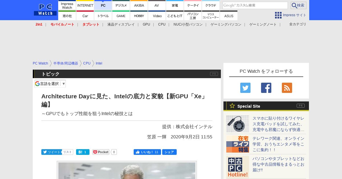Open the RSS feed icon
Image resolution: width=342 pixels, height=179 pixels.
coord(287,88)
